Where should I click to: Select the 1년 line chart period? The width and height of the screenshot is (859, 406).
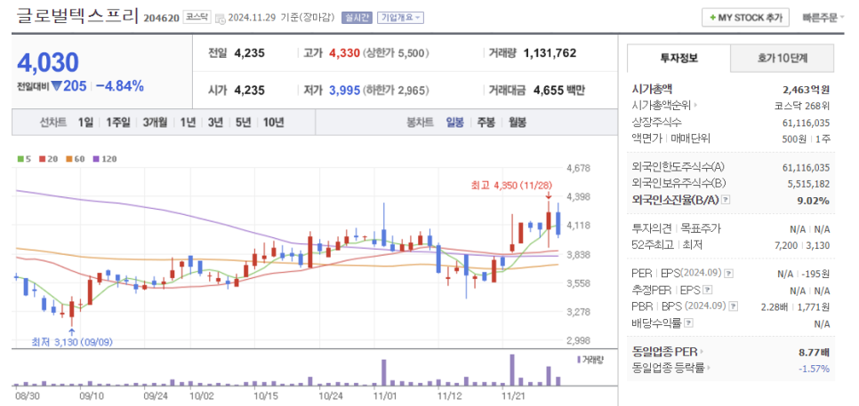tap(188, 123)
